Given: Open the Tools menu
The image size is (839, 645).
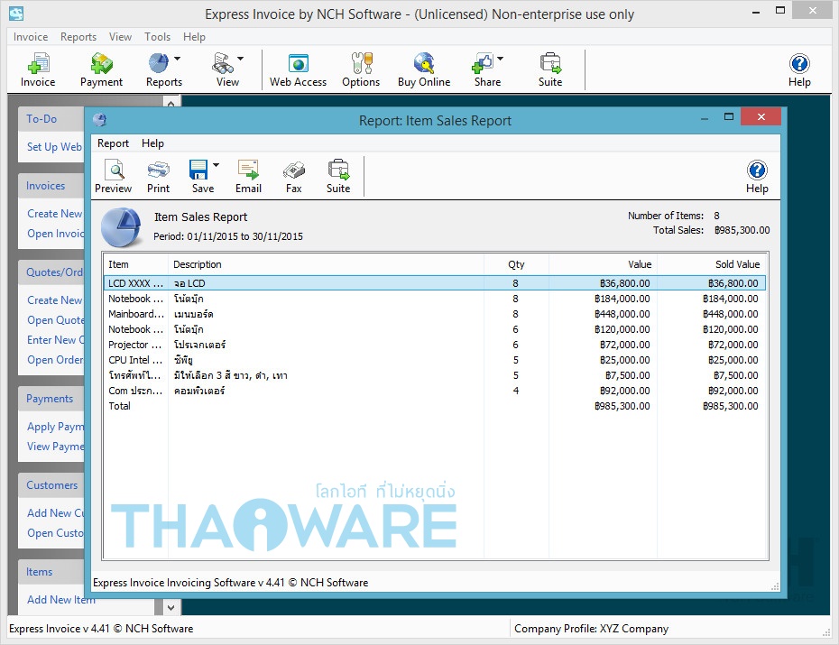Looking at the screenshot, I should (x=157, y=37).
